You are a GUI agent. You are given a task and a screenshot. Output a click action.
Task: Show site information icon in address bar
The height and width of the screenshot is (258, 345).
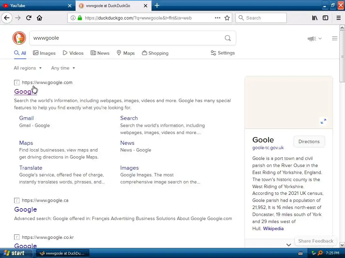[73, 18]
